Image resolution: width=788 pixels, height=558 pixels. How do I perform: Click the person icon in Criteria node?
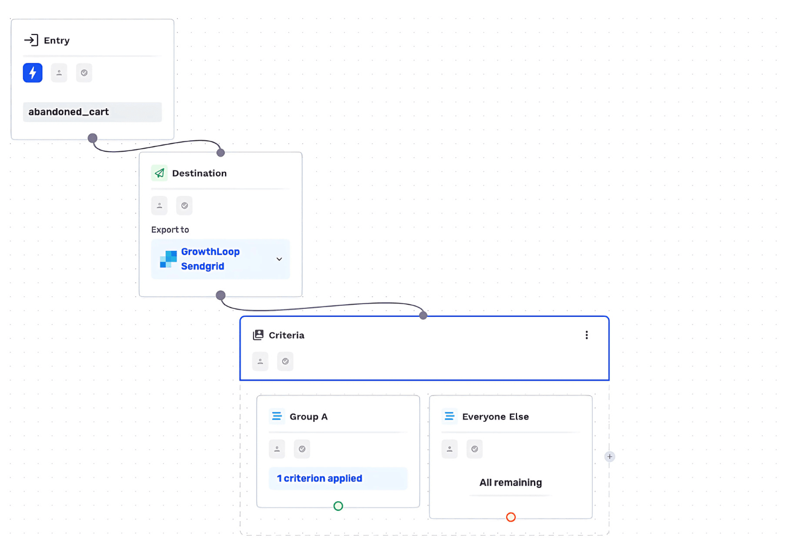pos(260,362)
